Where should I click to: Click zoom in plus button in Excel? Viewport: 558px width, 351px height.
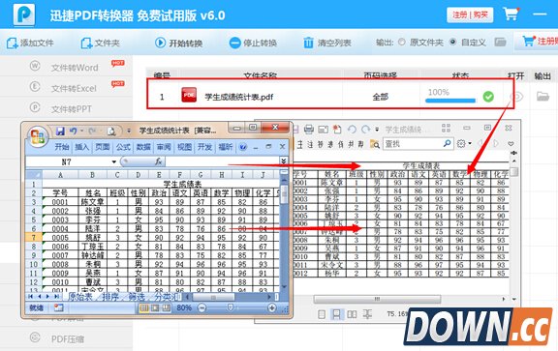[271, 308]
